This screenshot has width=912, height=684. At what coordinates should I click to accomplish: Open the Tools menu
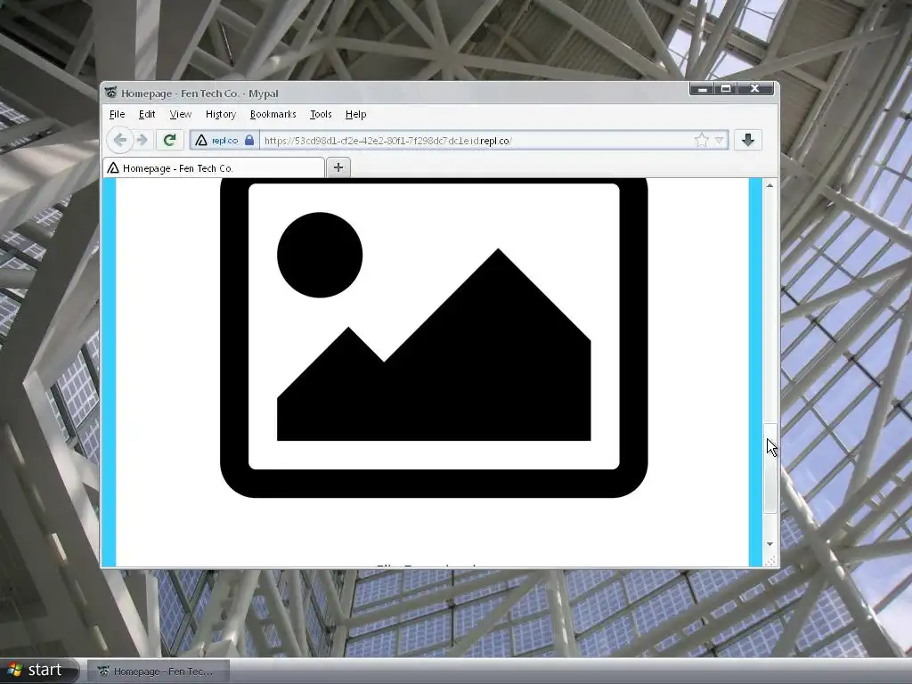click(321, 114)
